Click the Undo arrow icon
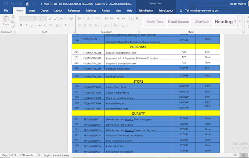This screenshot has width=249, height=158. [x=12, y=4]
